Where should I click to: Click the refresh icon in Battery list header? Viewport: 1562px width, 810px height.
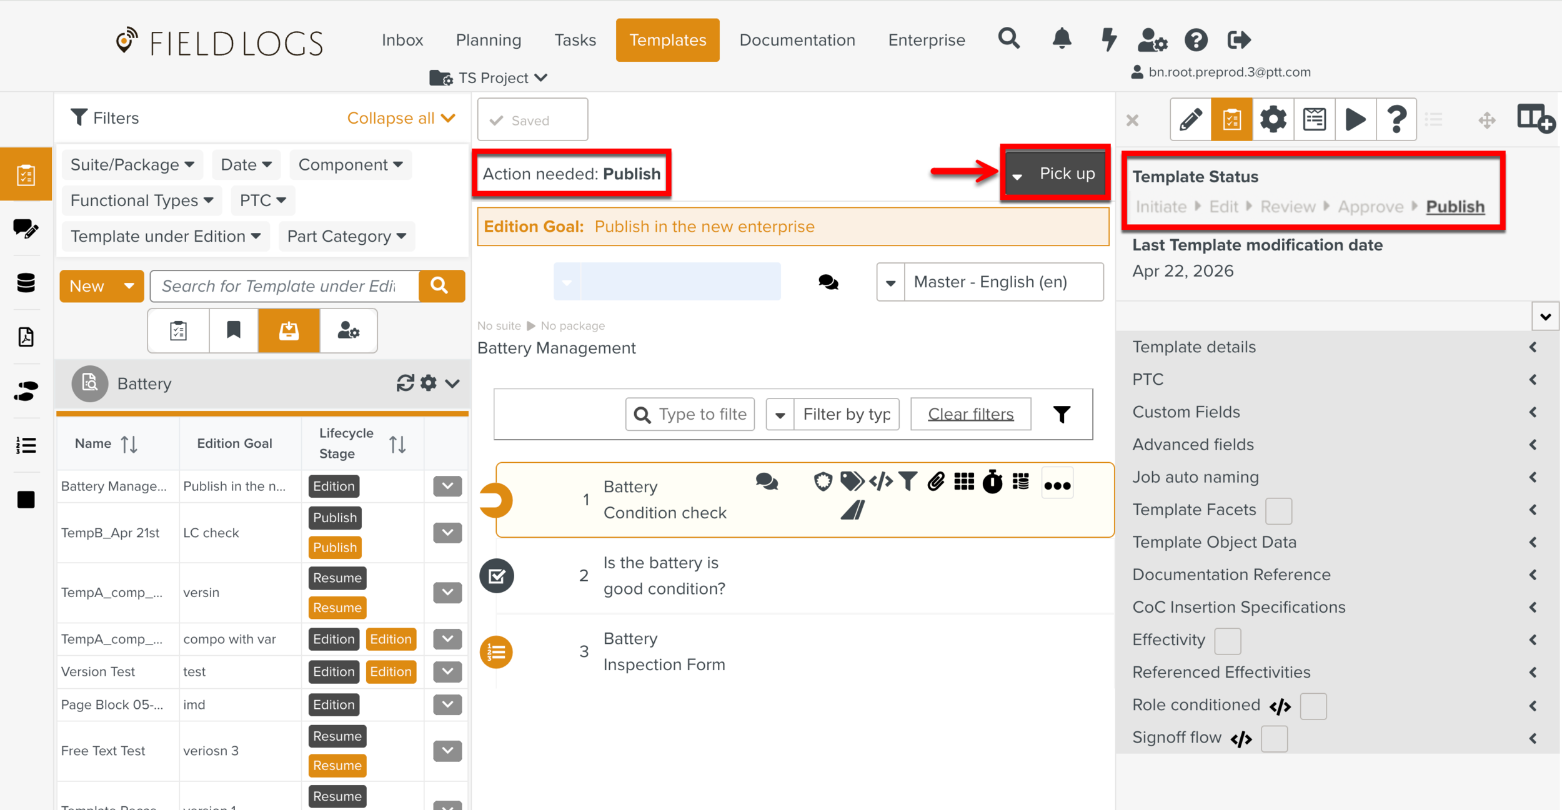[405, 383]
